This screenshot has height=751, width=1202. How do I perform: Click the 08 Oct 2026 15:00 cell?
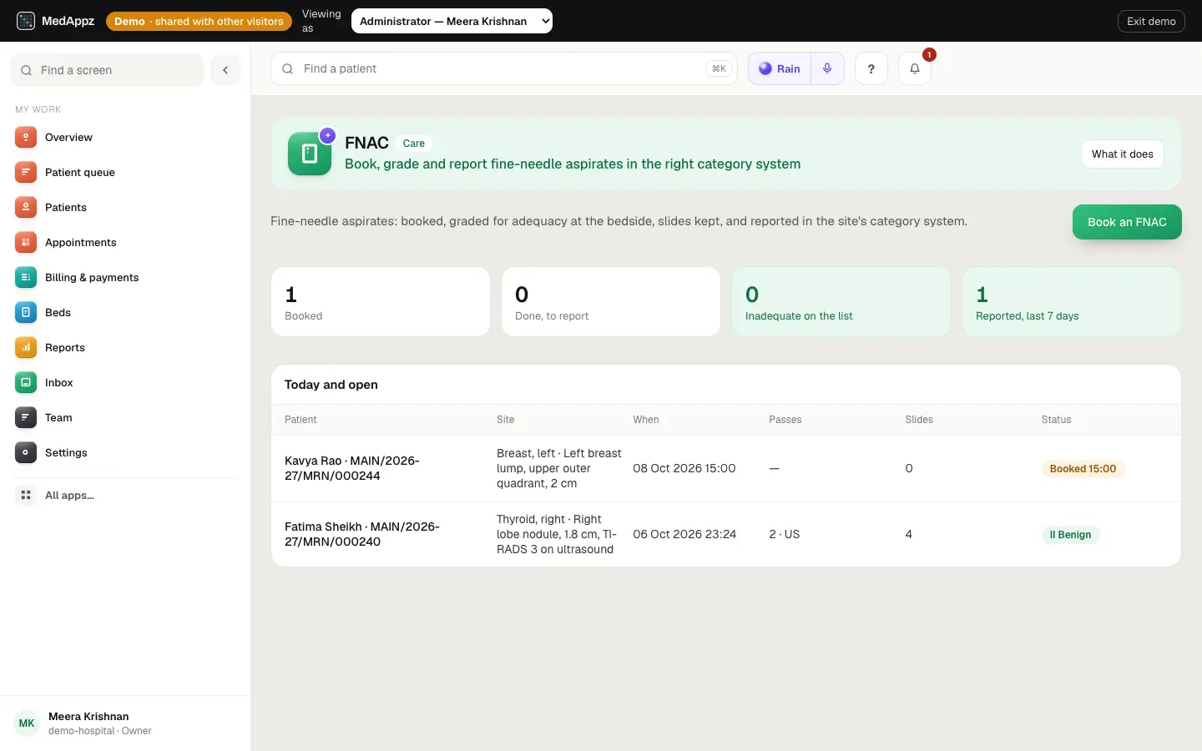[684, 468]
